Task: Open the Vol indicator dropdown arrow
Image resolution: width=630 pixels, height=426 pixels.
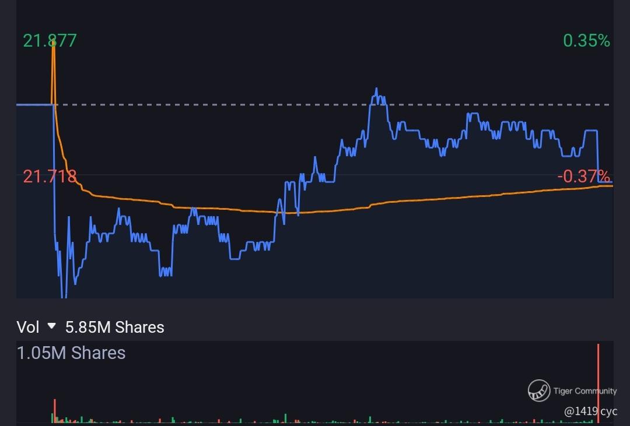Action: coord(51,326)
